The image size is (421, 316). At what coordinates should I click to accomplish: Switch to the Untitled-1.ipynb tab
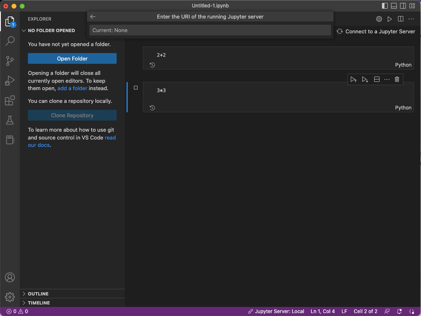click(x=210, y=5)
